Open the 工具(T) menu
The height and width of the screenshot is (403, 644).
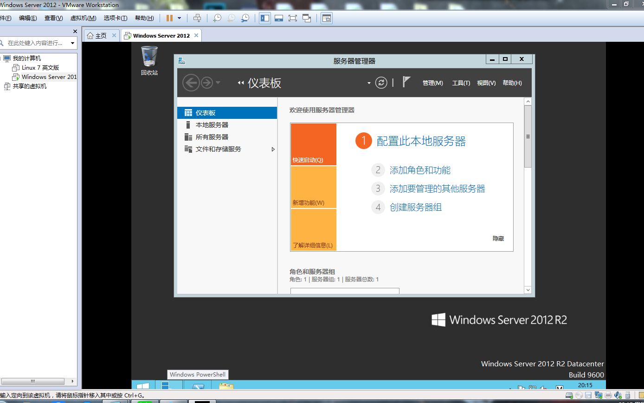tap(461, 83)
